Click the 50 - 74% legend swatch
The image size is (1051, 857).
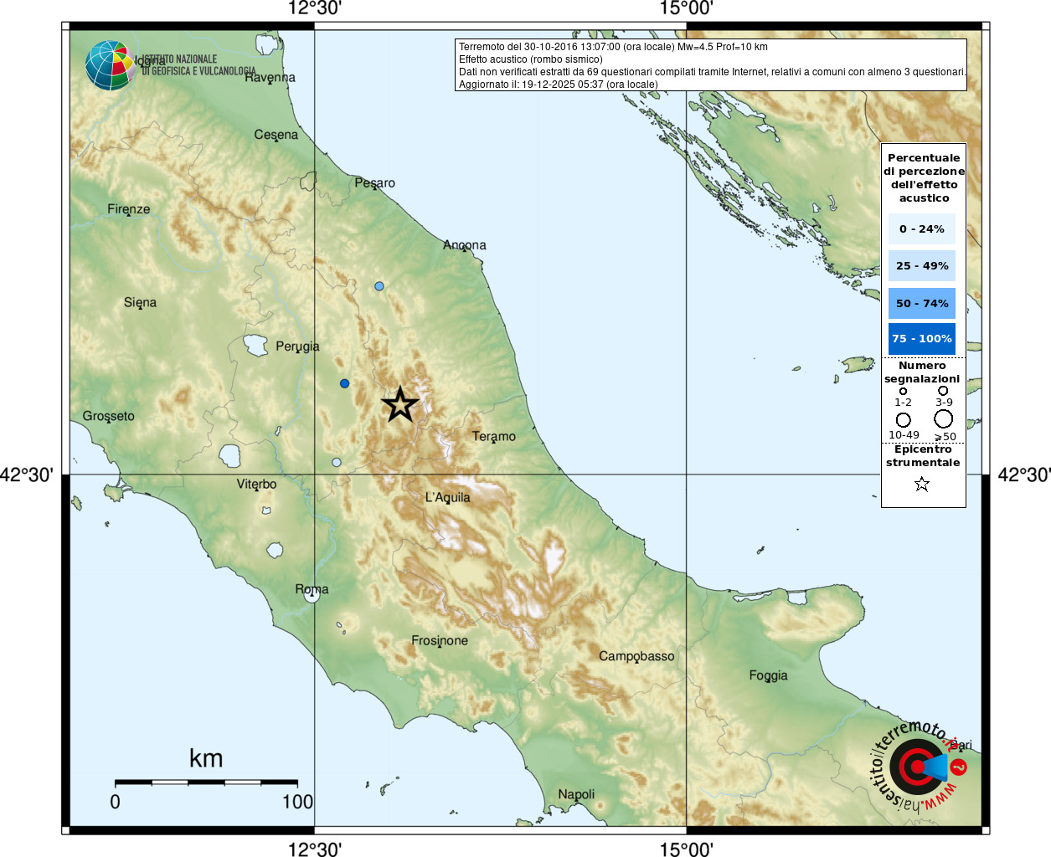click(x=922, y=303)
